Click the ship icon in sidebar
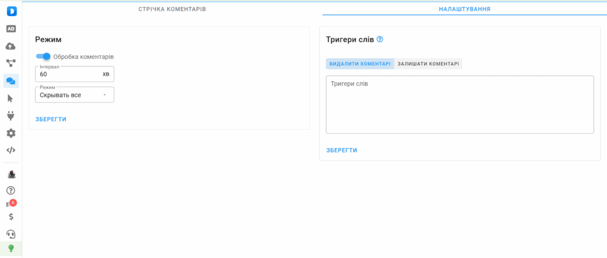 (x=12, y=175)
